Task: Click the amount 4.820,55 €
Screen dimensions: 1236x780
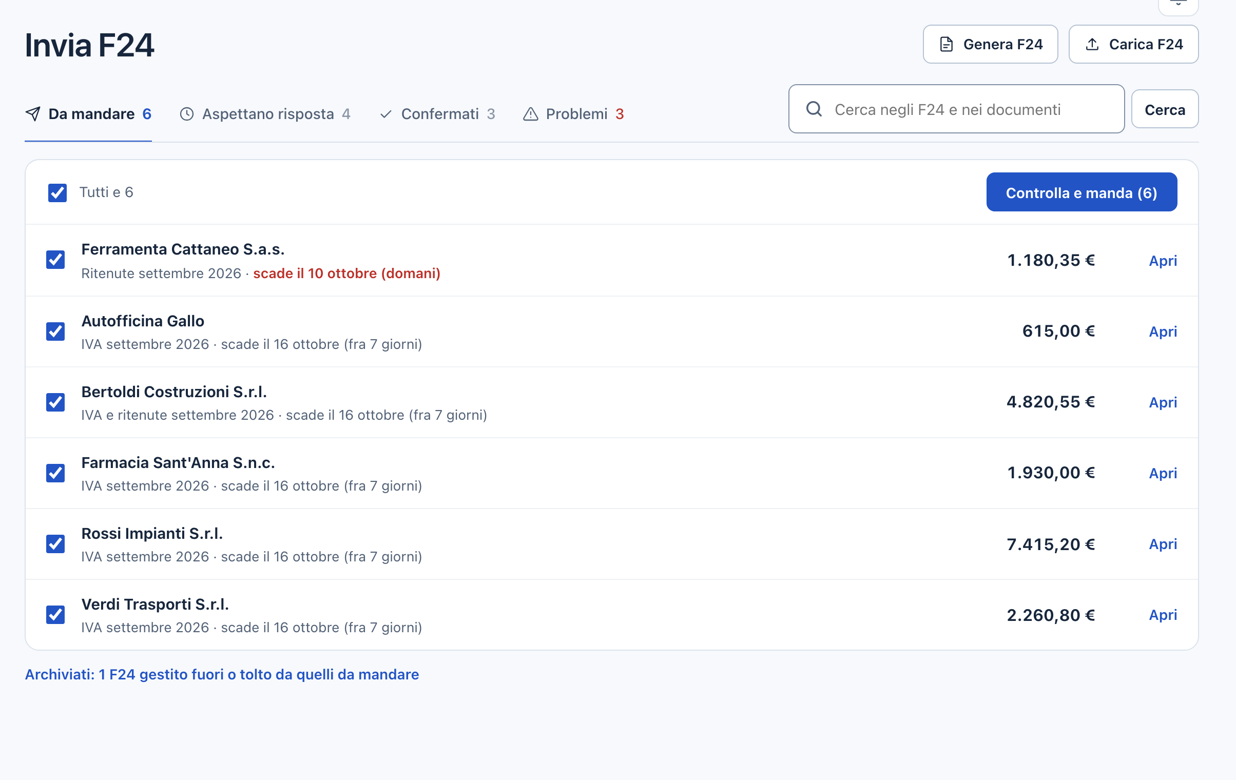Action: tap(1051, 402)
